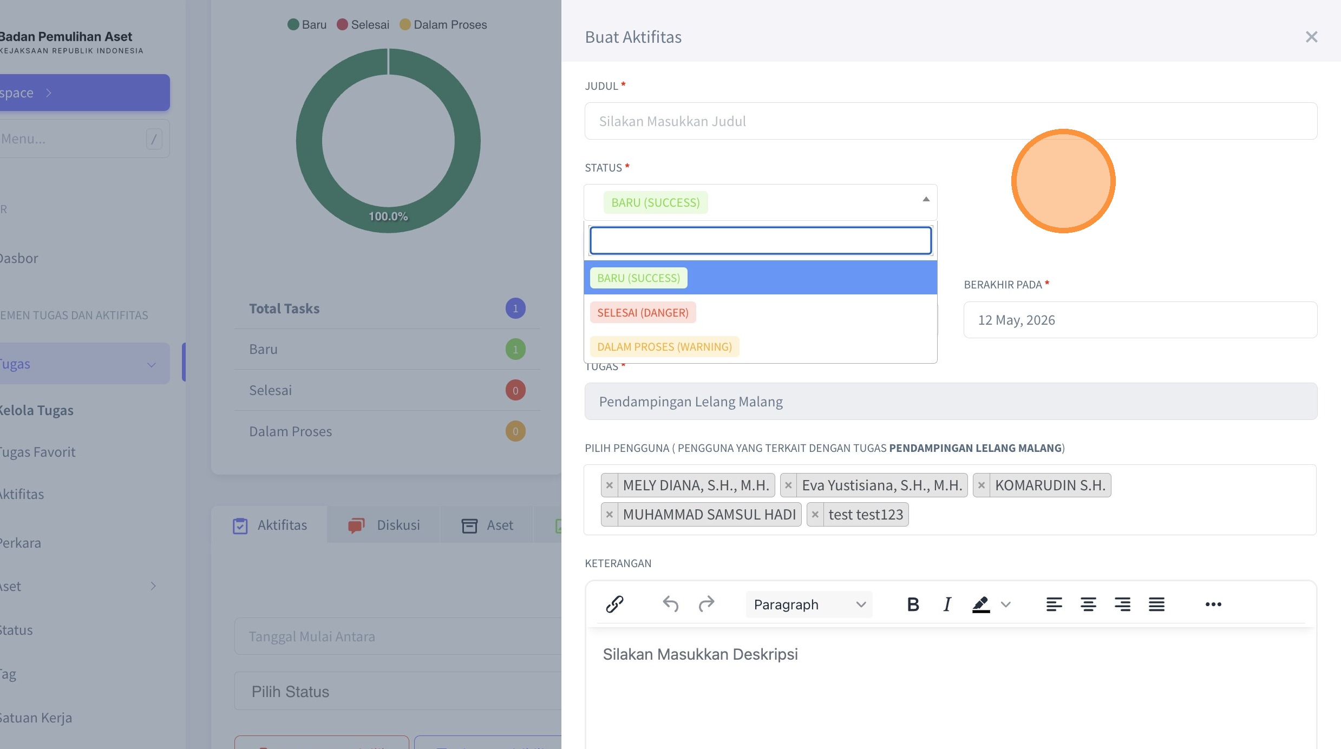Screen dimensions: 1341x749
Task: Undo the last editor change
Action: pos(670,604)
